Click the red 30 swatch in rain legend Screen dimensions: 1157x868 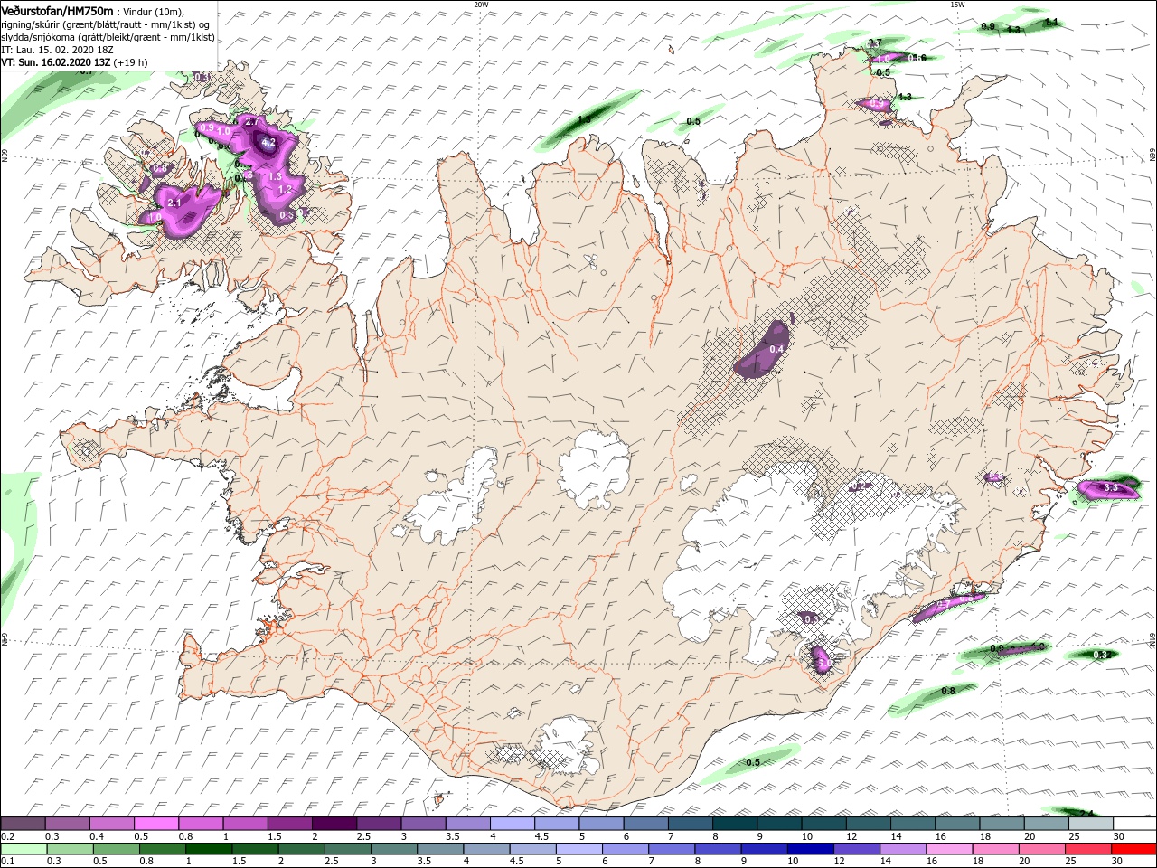pyautogui.click(x=1134, y=849)
